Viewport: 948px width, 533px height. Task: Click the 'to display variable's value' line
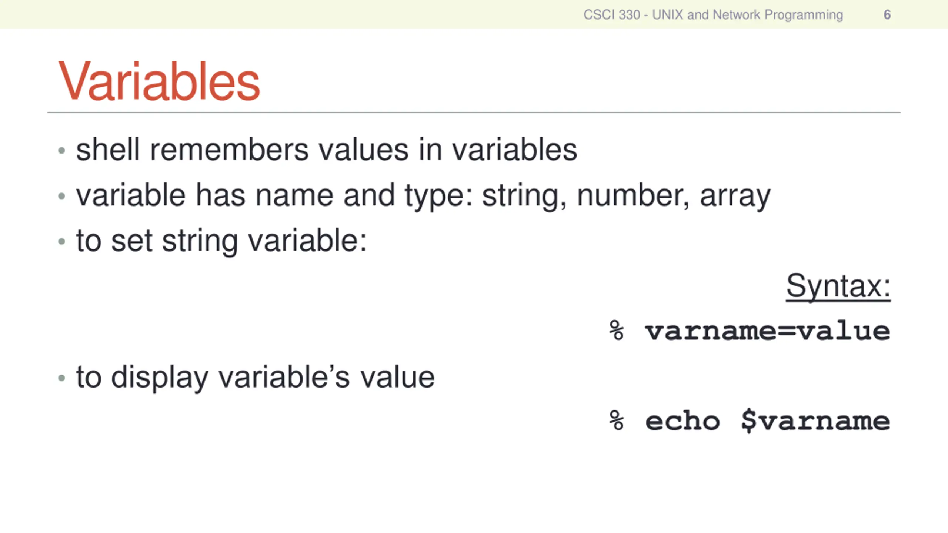[256, 378]
